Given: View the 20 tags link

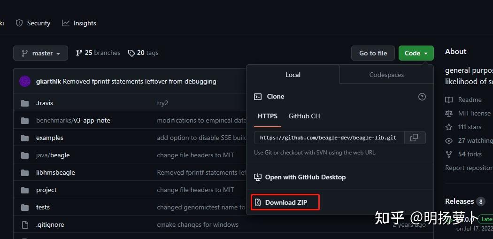Looking at the screenshot, I should point(143,53).
